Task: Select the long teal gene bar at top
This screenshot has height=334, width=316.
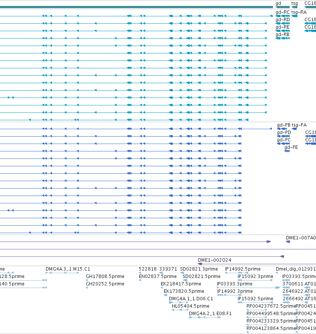Action: coord(136,7)
